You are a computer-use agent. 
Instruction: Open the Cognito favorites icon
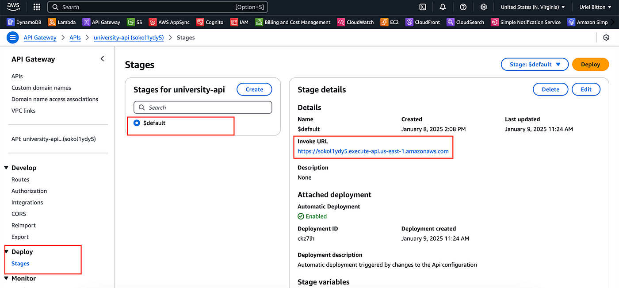209,22
